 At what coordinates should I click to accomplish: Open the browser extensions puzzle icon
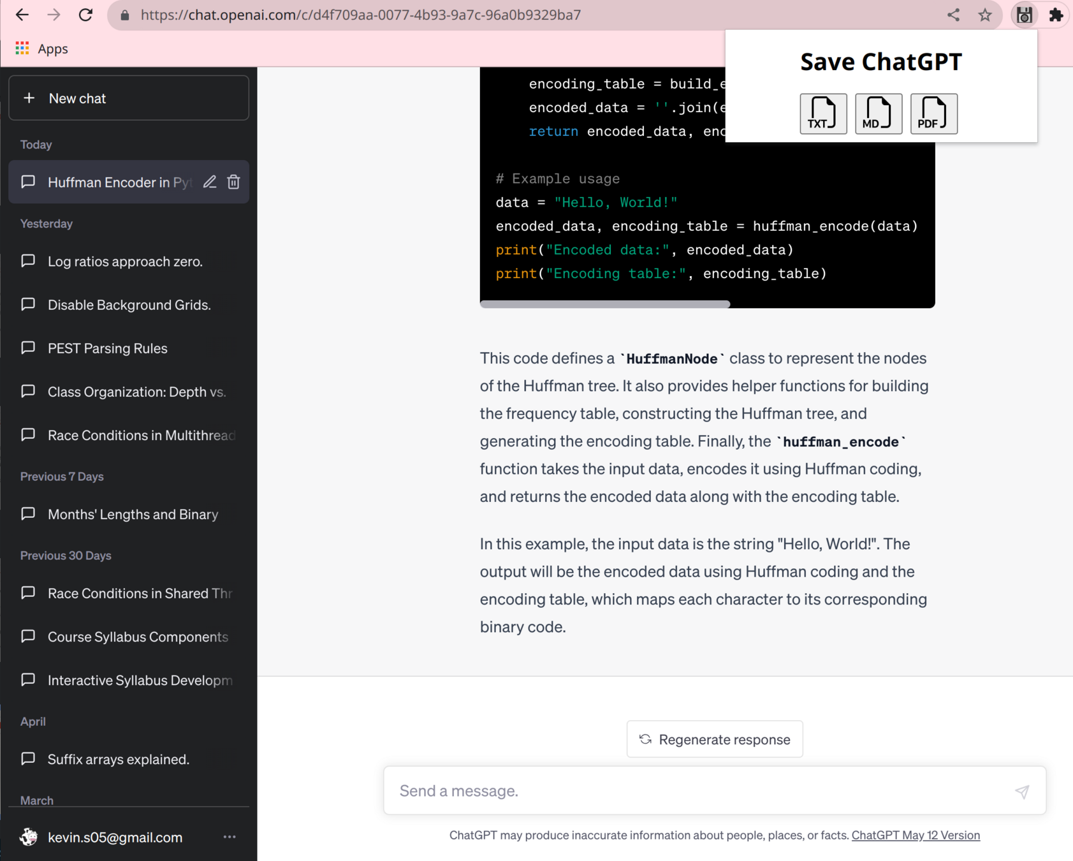[1056, 15]
